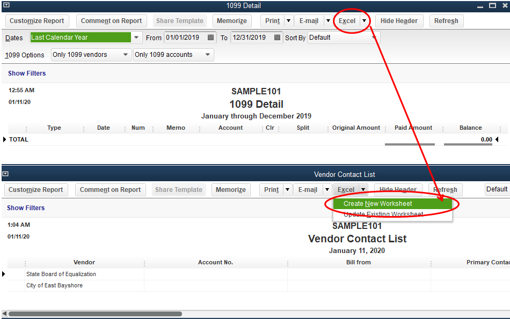Click the E-mail button in 1099 Detail
510x319 pixels.
(309, 21)
